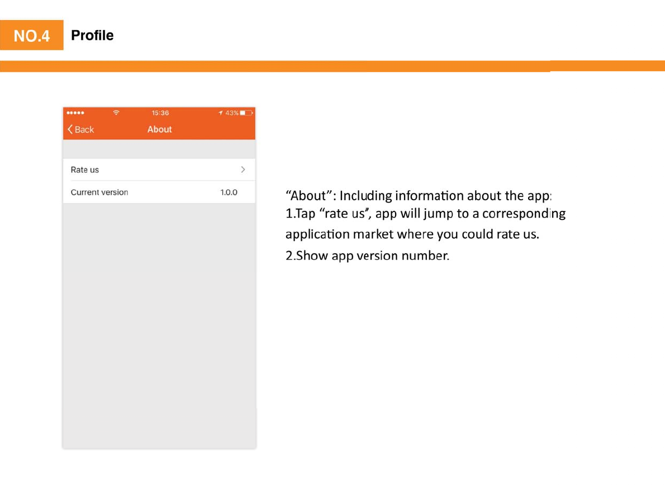Tap the battery icon in status bar
This screenshot has width=665, height=500.
tap(246, 113)
